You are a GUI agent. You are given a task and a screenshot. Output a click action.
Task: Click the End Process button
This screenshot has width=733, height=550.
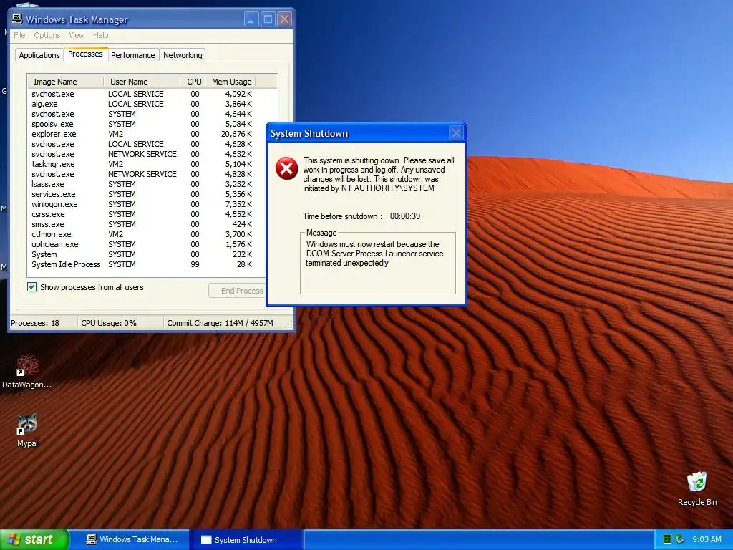(x=238, y=291)
